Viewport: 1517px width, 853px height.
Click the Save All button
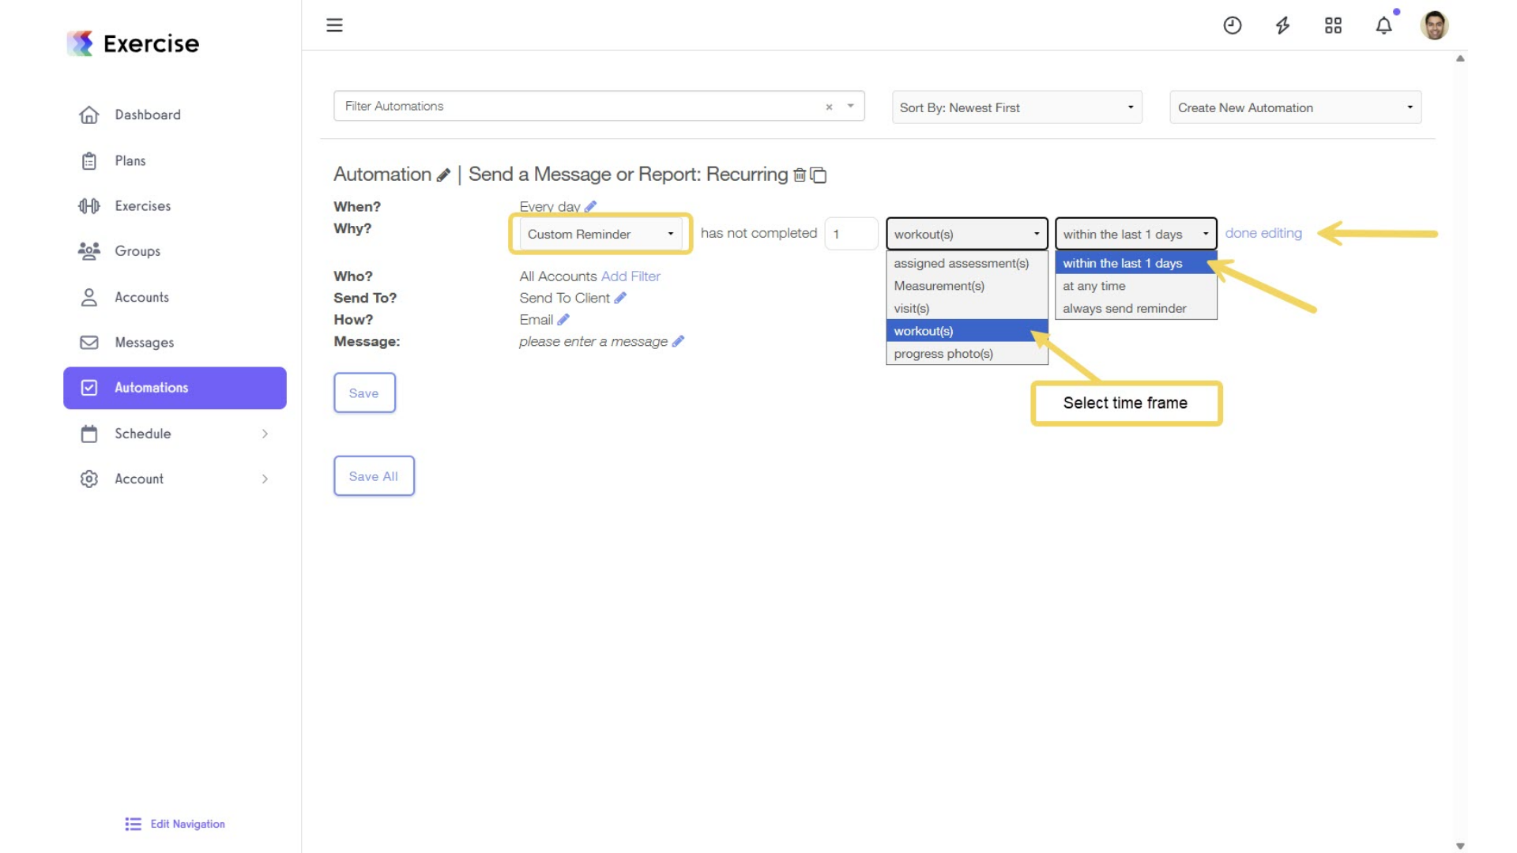(374, 476)
